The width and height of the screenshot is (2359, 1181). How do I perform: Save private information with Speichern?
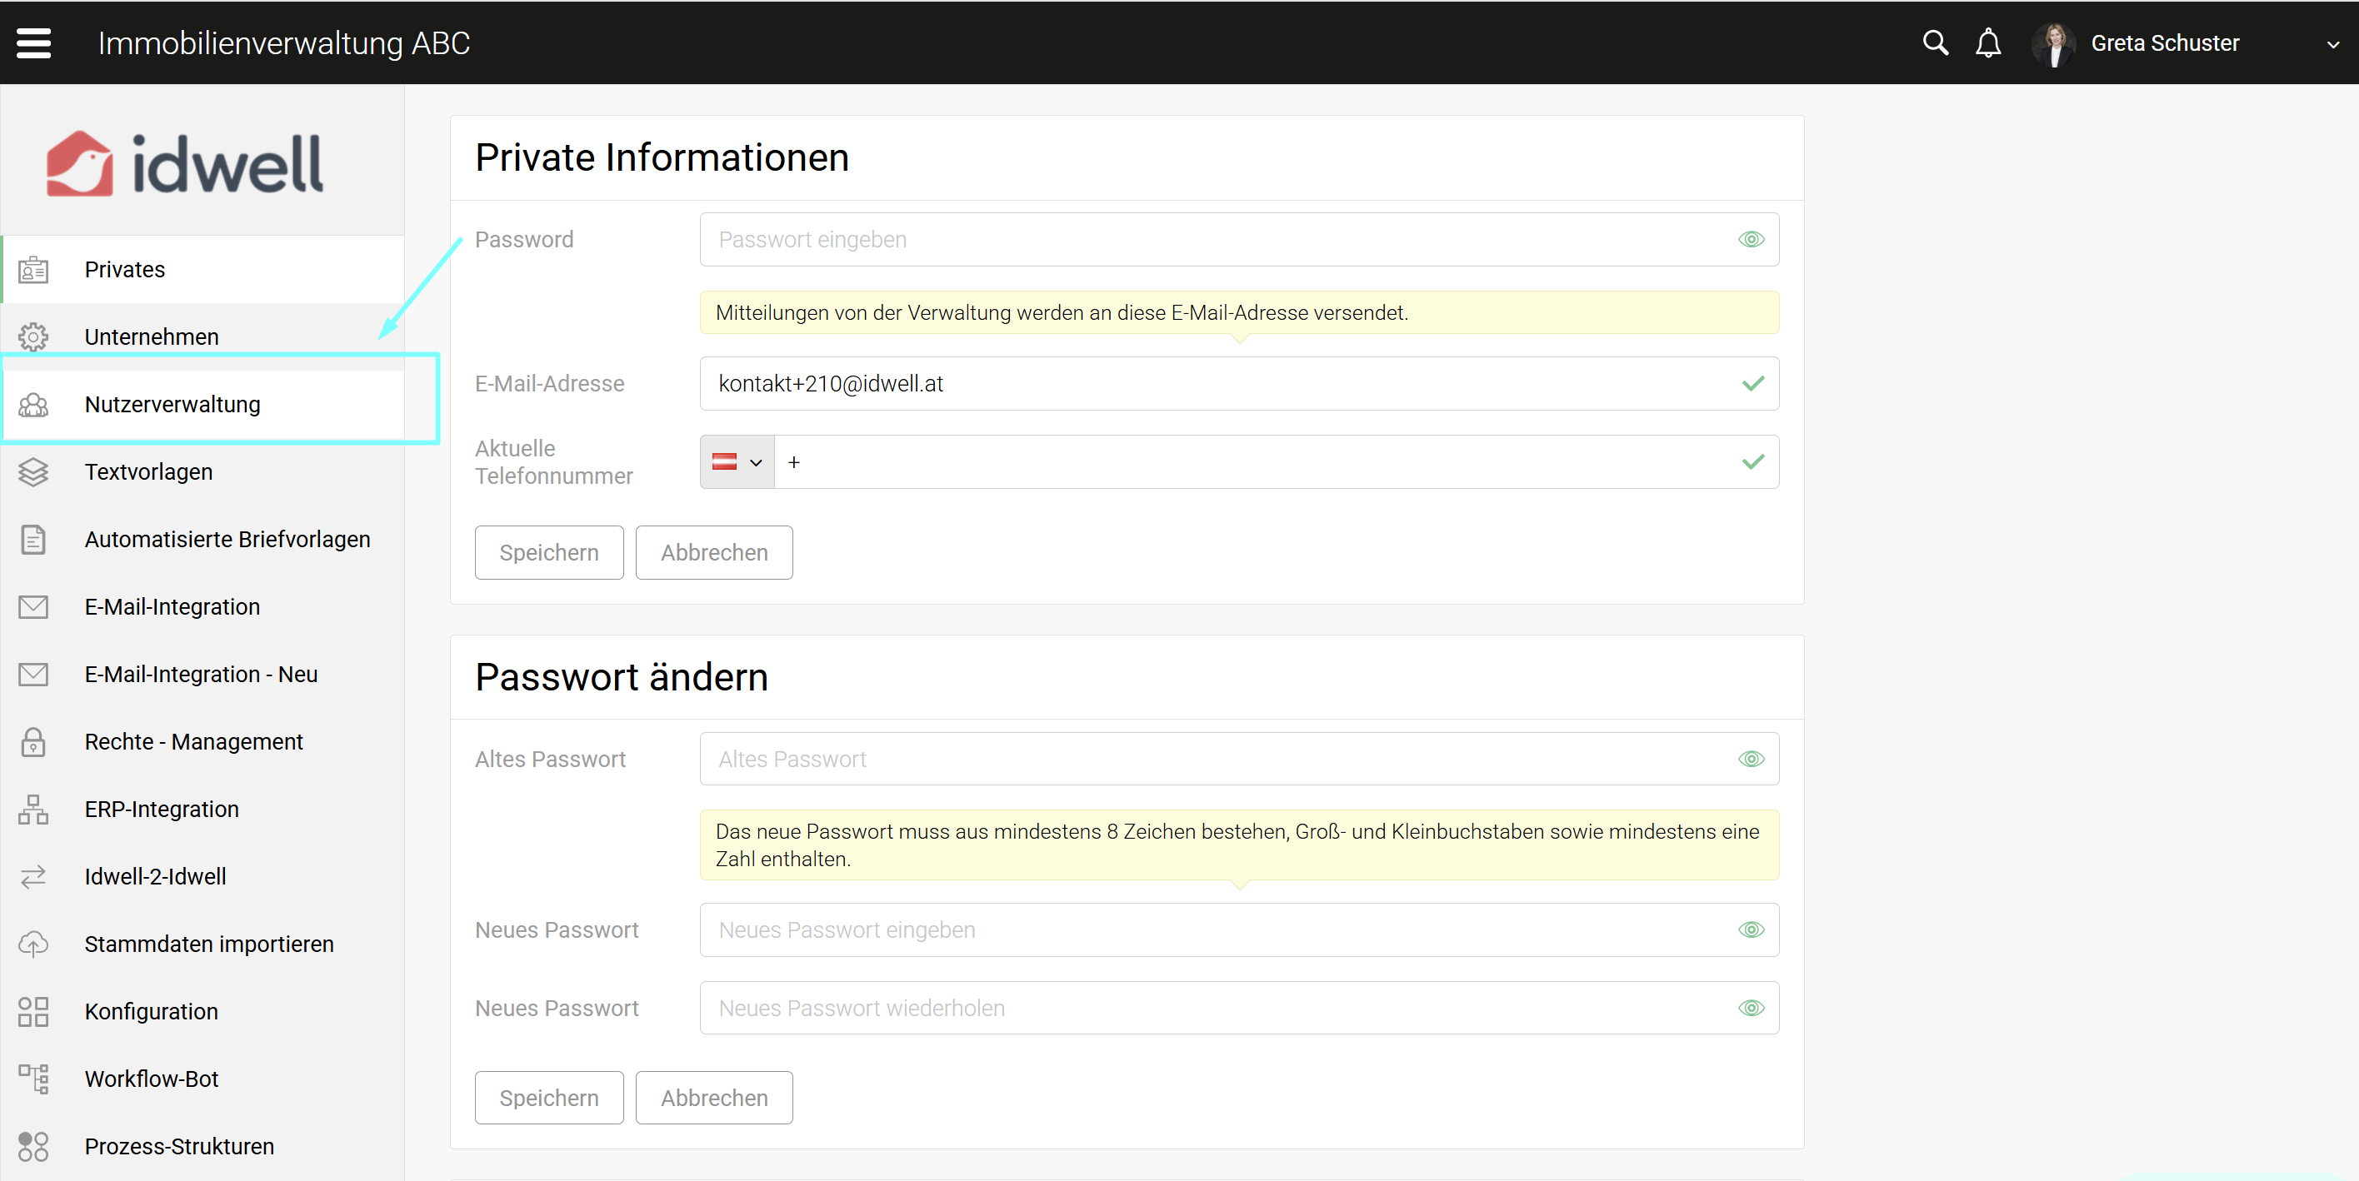tap(548, 553)
